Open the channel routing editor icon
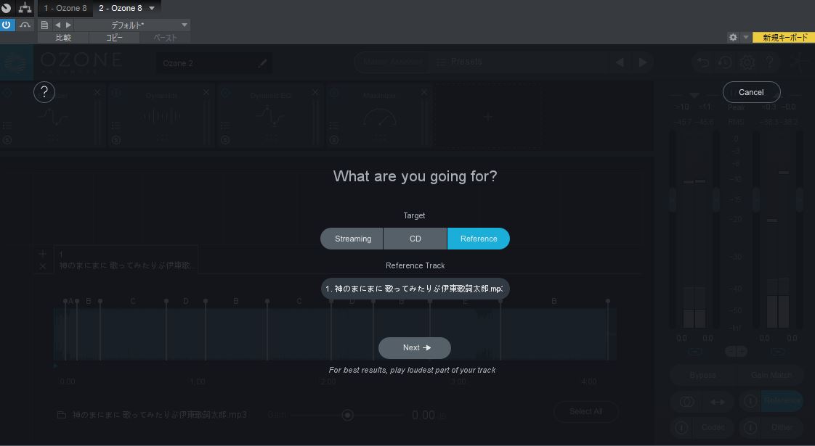 (25, 8)
